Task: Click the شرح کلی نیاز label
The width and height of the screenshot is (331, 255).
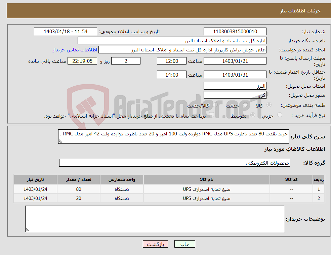Action: click(x=308, y=137)
